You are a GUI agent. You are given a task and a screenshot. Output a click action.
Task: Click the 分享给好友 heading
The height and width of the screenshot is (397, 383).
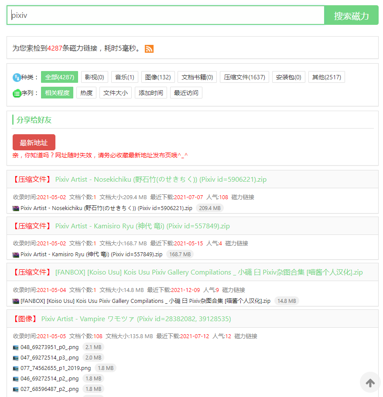pyautogui.click(x=34, y=120)
